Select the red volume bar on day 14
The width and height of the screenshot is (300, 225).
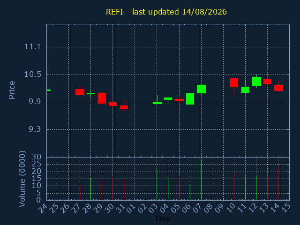(278, 183)
